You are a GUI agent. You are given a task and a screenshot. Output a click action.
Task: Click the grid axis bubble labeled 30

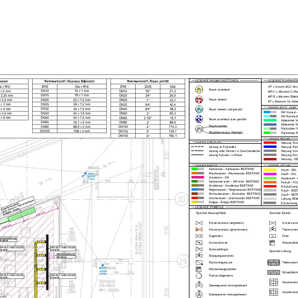[x=182, y=199]
